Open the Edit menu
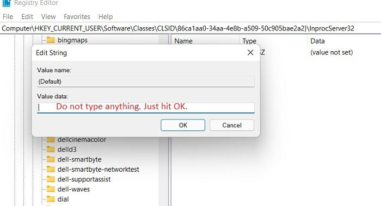 [x=27, y=16]
